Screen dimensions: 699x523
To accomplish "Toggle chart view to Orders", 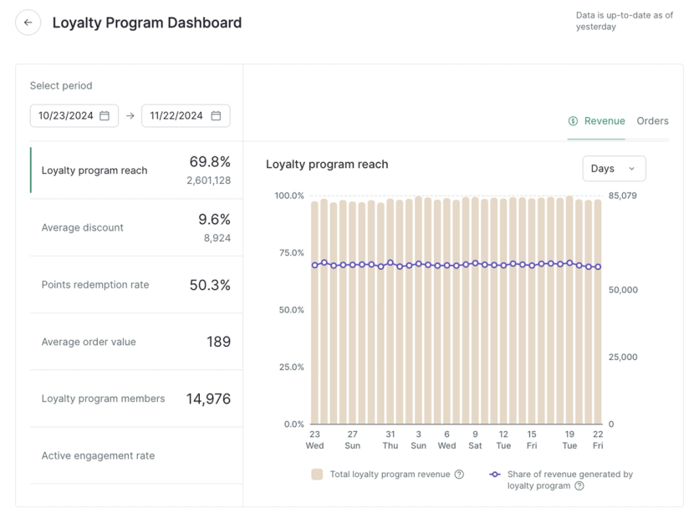I will [653, 120].
